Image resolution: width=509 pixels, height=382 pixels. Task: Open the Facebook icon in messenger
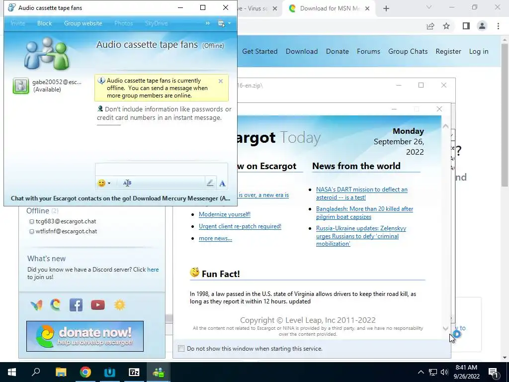click(x=76, y=305)
